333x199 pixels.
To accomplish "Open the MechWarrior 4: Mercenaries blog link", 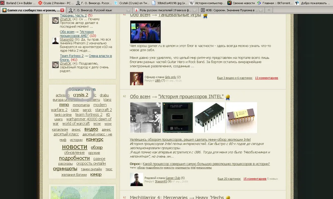I will tap(159, 197).
